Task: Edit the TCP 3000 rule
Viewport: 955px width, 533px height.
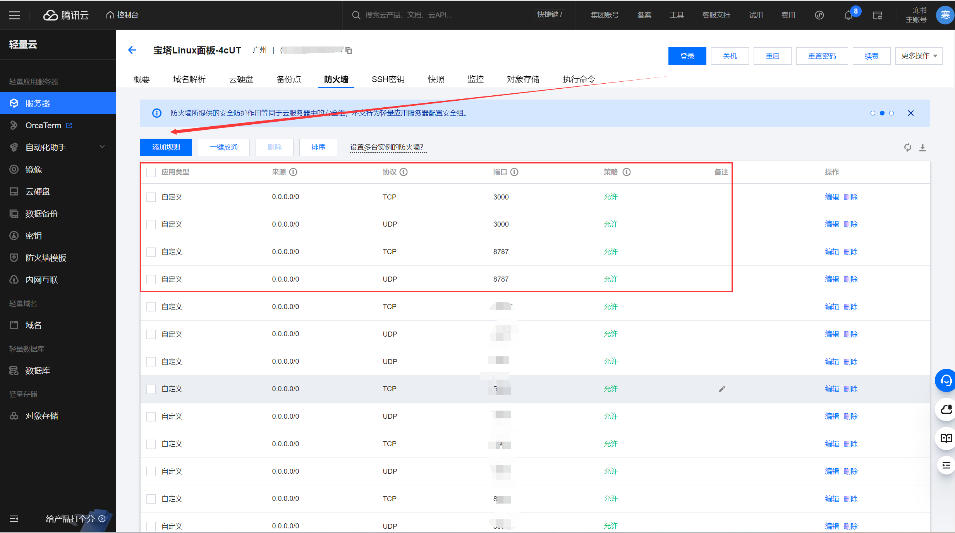Action: [x=832, y=197]
